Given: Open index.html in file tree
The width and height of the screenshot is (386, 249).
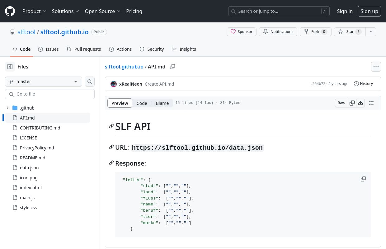Looking at the screenshot, I should coord(47,188).
